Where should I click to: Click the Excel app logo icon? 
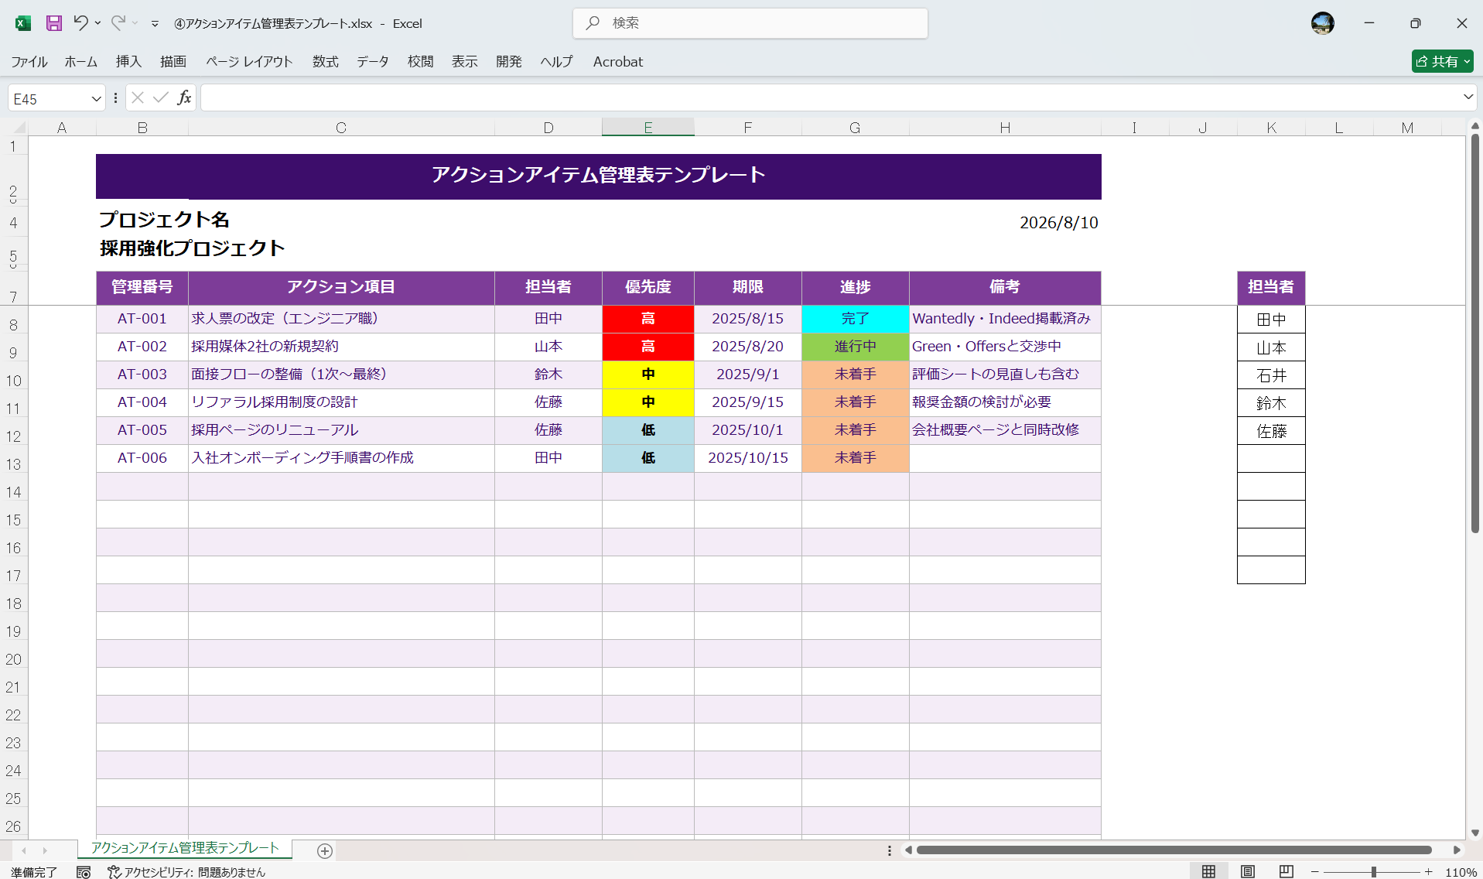23,23
